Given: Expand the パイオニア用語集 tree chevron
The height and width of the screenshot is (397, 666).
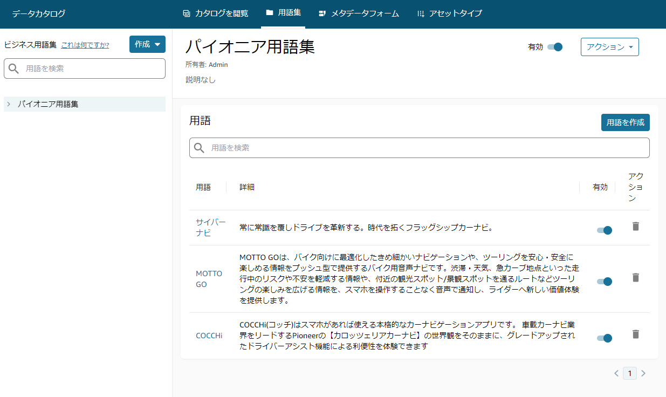Looking at the screenshot, I should click(9, 104).
